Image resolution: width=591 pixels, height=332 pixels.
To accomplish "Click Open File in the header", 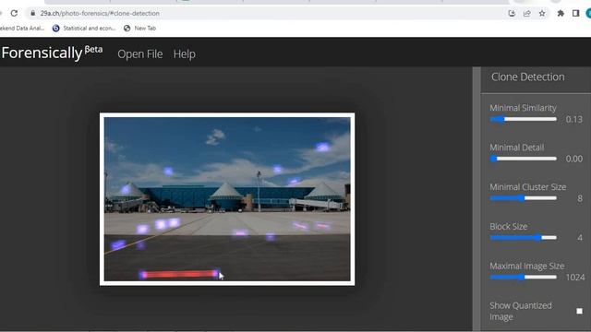I will coord(140,54).
